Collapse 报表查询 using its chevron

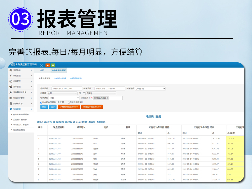coord(31,109)
